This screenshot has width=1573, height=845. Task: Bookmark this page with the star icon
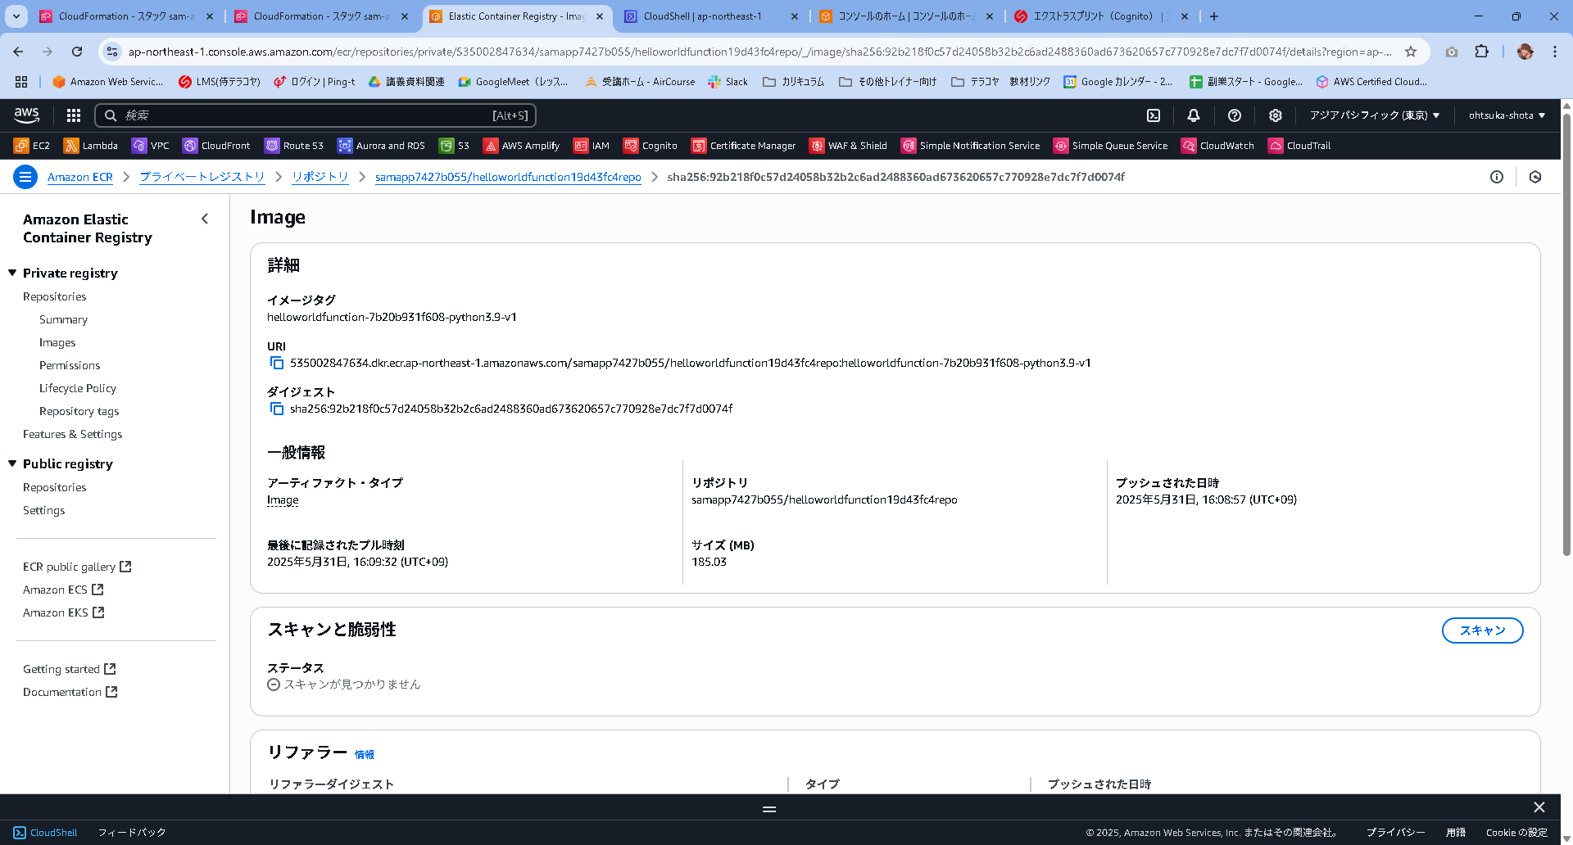pyautogui.click(x=1411, y=52)
